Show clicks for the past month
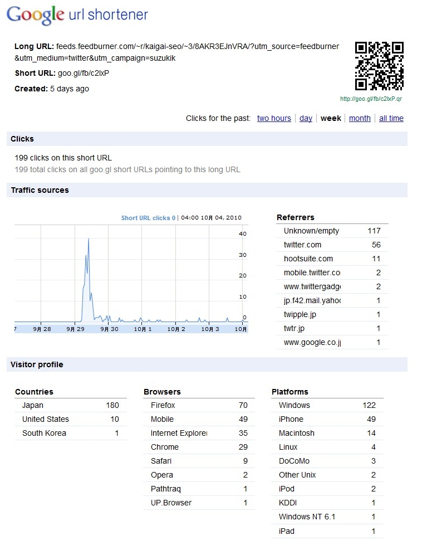The width and height of the screenshot is (427, 550). (360, 118)
